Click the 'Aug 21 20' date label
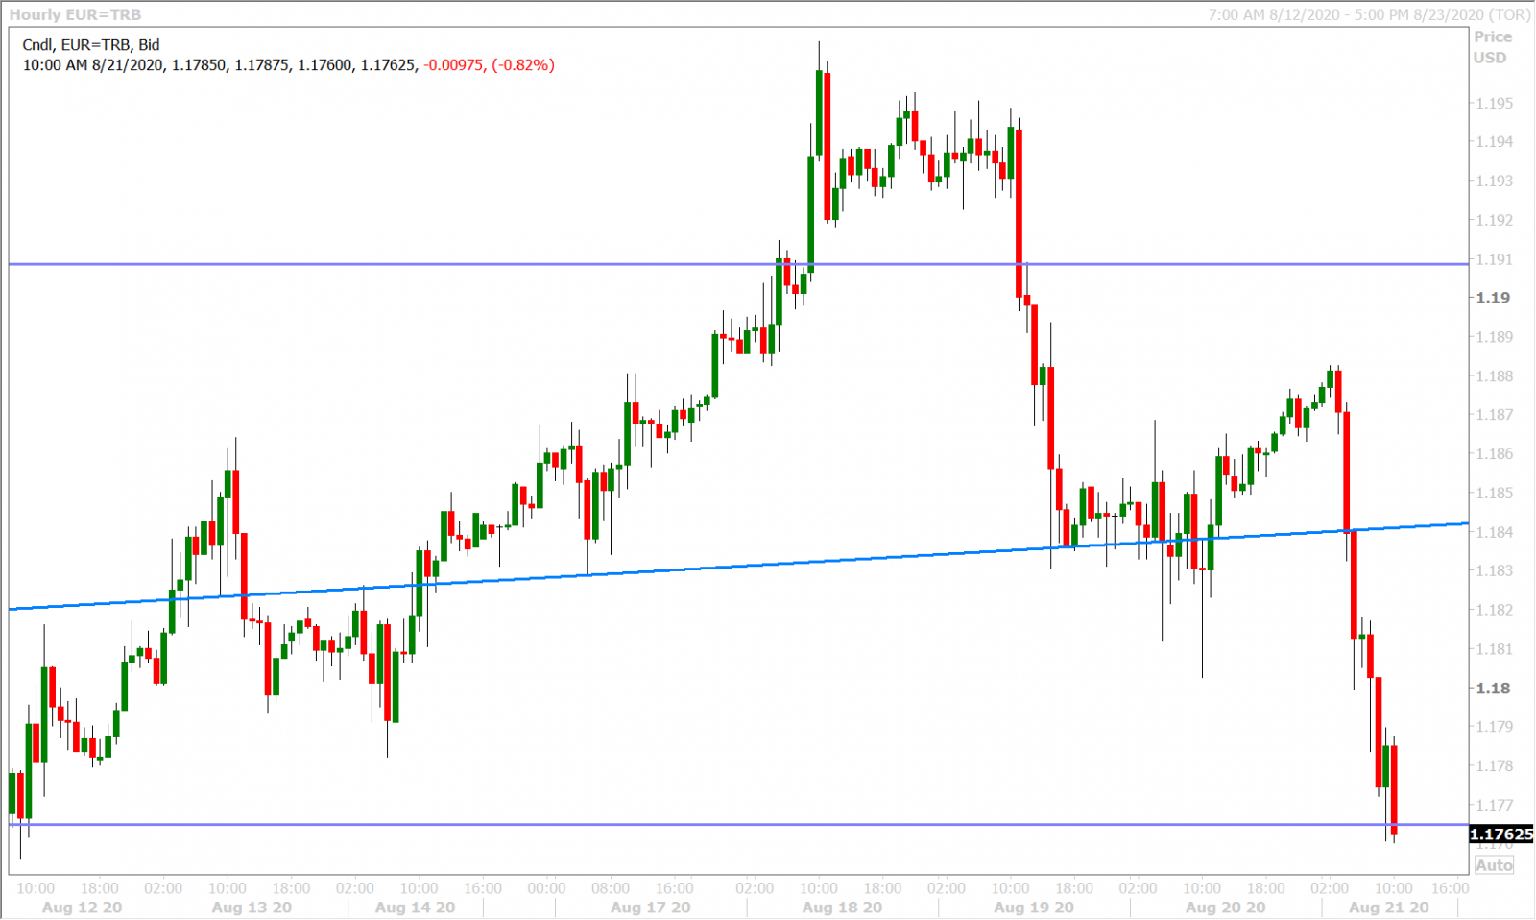Screen dimensions: 1536x920 [x=1388, y=908]
